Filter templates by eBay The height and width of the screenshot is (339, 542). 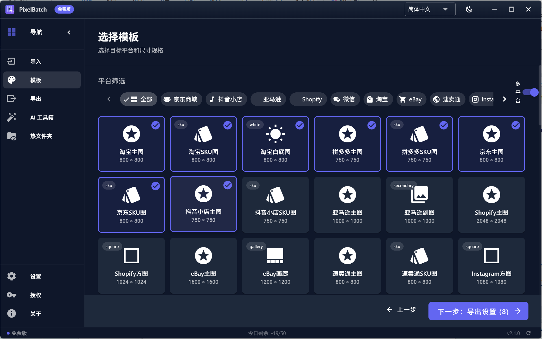tap(412, 99)
